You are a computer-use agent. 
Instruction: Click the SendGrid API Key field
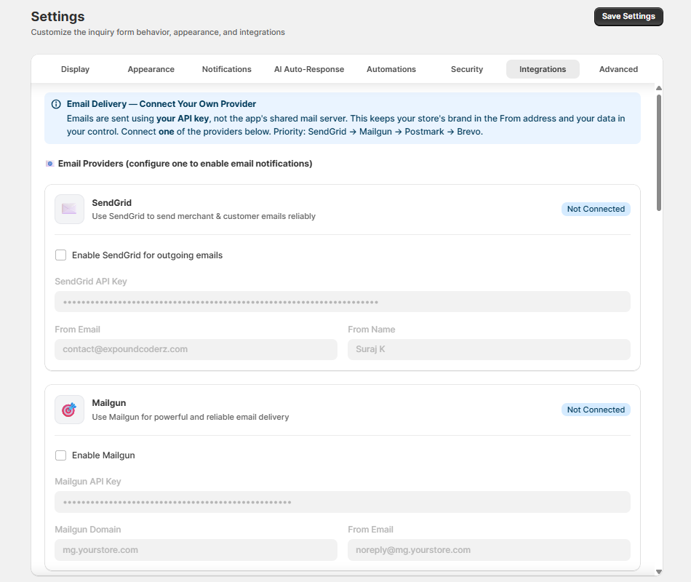tap(342, 302)
